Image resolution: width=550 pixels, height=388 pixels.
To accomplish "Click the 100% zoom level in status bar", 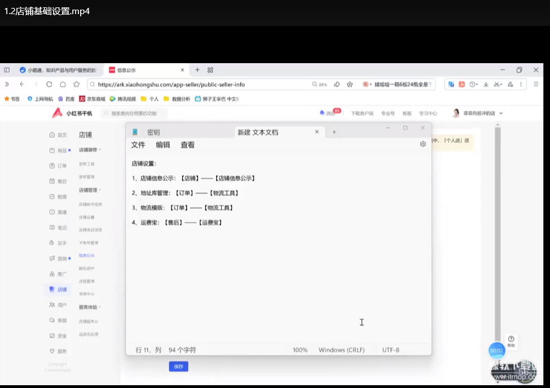I will 300,350.
